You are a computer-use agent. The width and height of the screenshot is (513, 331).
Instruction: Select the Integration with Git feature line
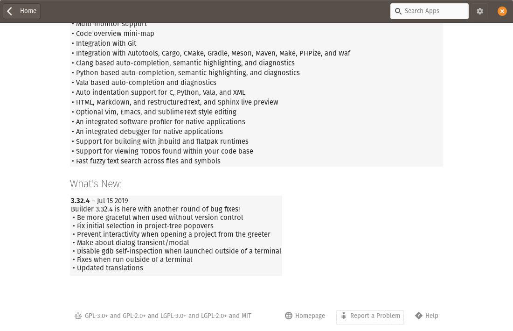pos(104,43)
